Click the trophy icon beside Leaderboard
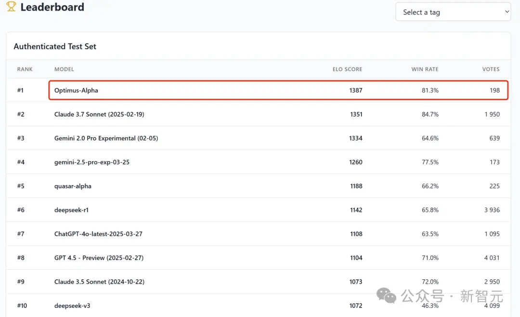Viewport: 520px width, 317px height. click(x=11, y=7)
